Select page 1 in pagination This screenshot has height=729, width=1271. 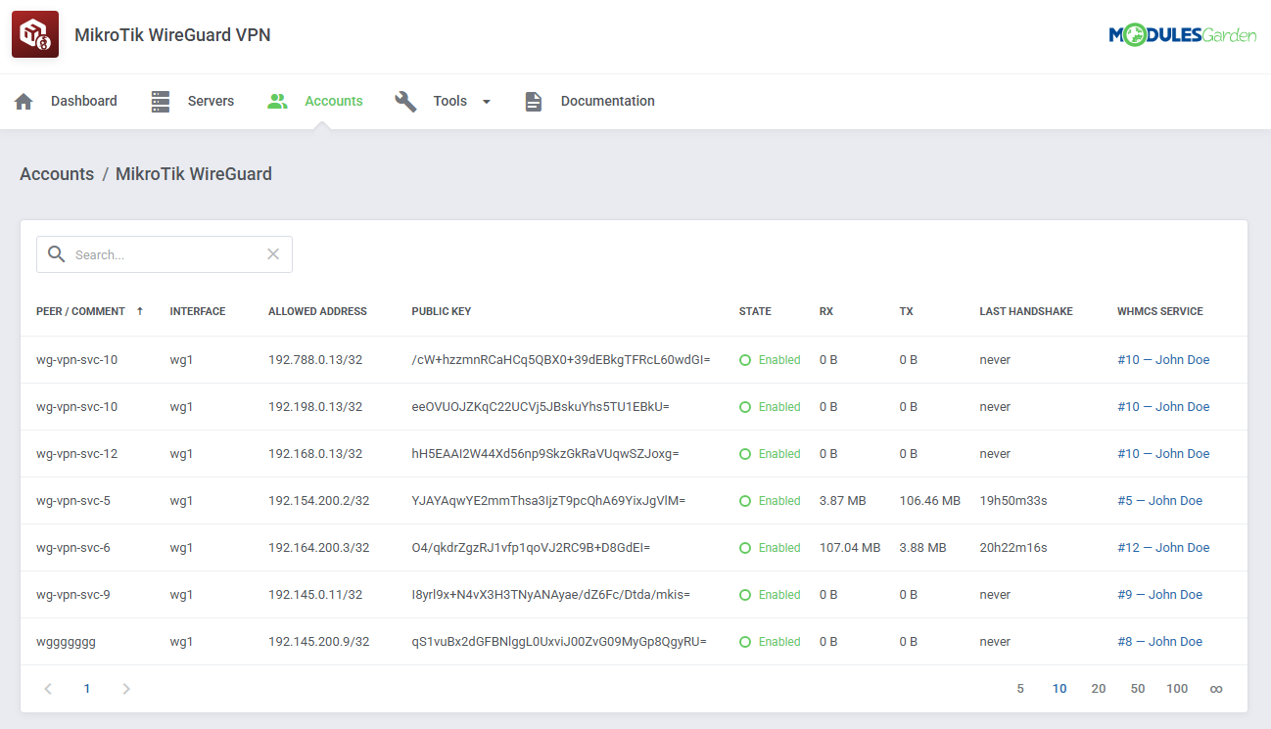click(x=87, y=689)
